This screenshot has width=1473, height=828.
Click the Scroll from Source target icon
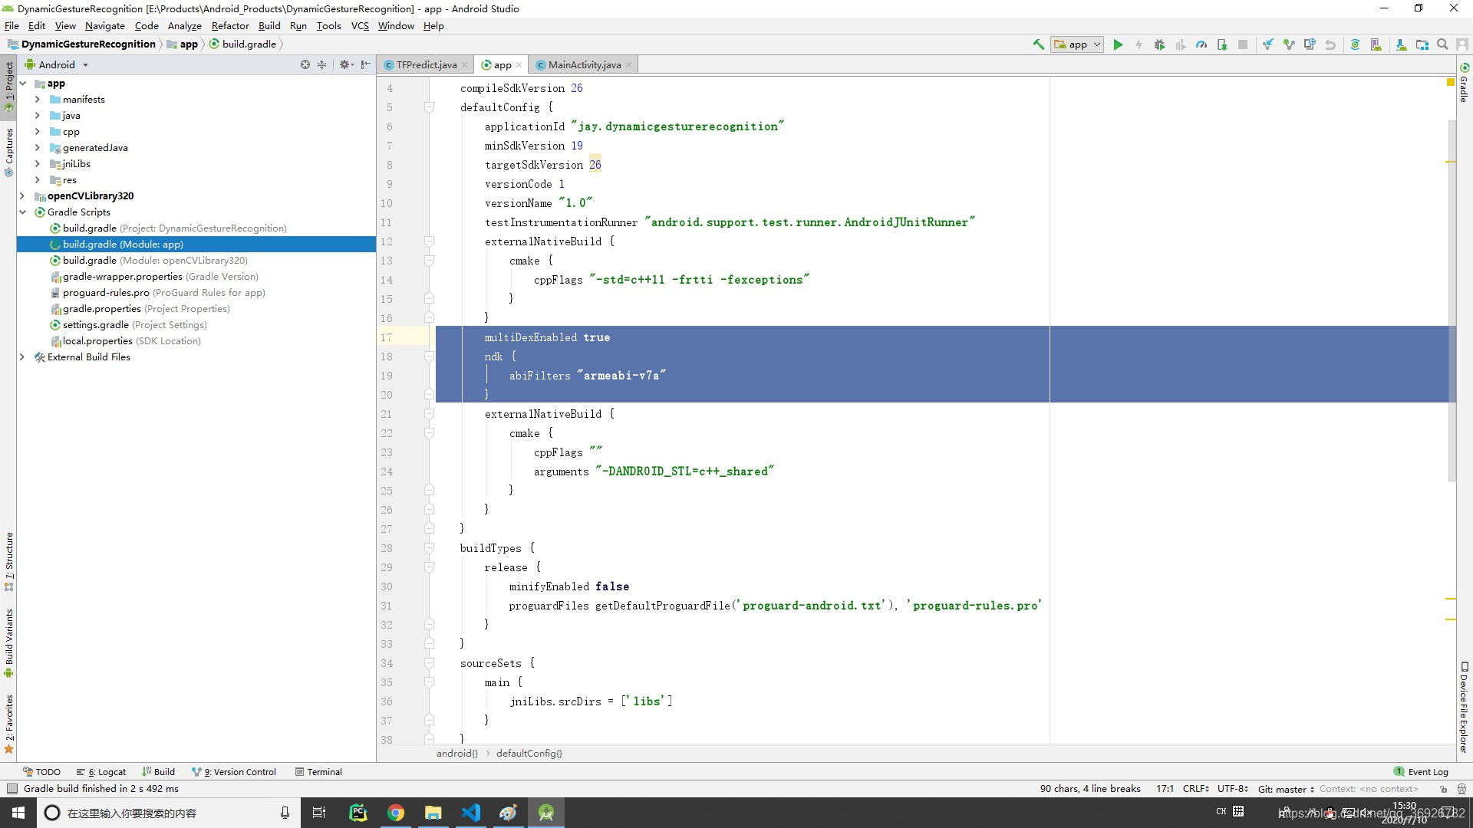305,64
